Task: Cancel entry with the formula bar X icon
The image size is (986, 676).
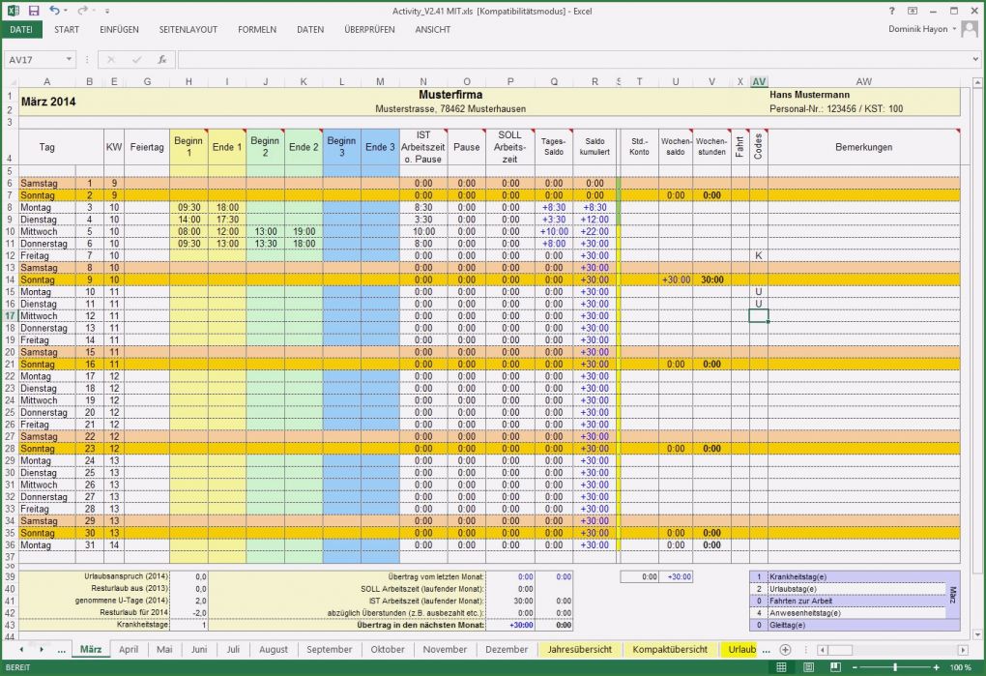Action: coord(111,59)
